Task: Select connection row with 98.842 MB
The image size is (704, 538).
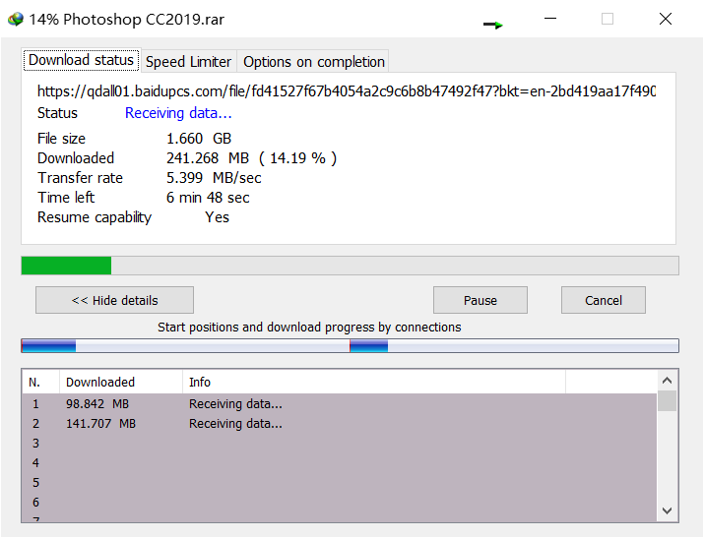Action: (x=340, y=404)
